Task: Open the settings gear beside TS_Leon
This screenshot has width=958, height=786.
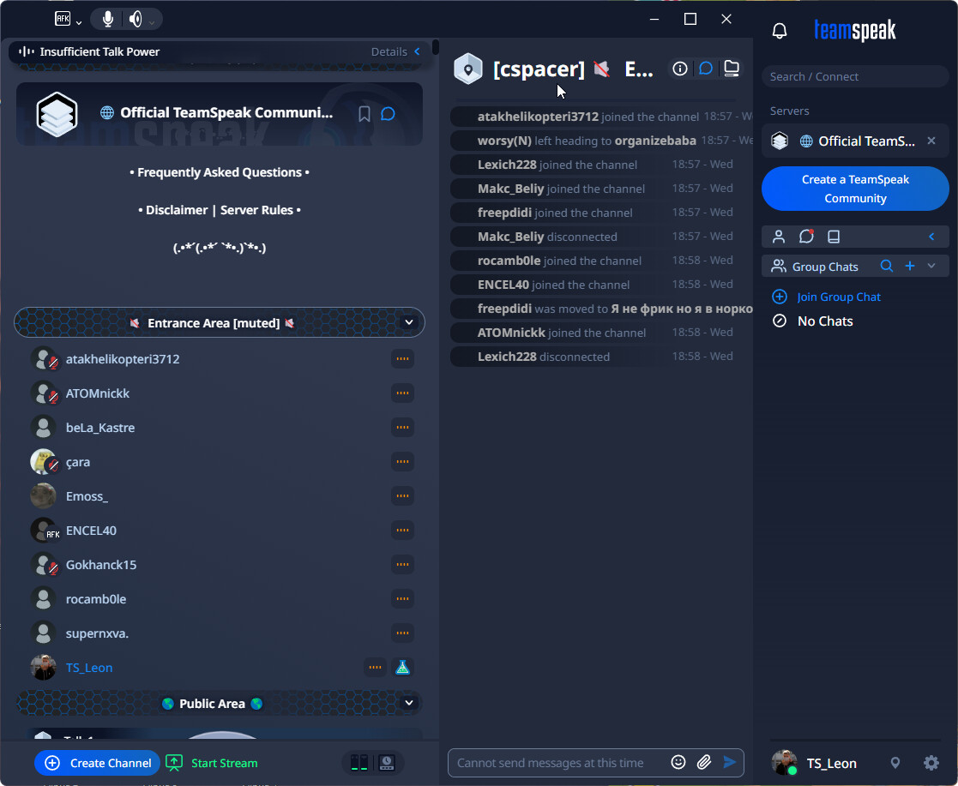Action: 931,763
